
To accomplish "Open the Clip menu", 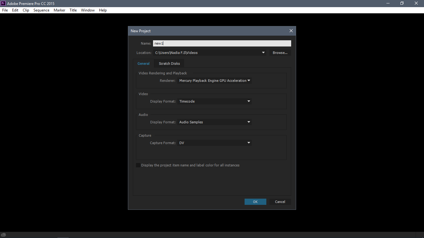I will tap(26, 10).
